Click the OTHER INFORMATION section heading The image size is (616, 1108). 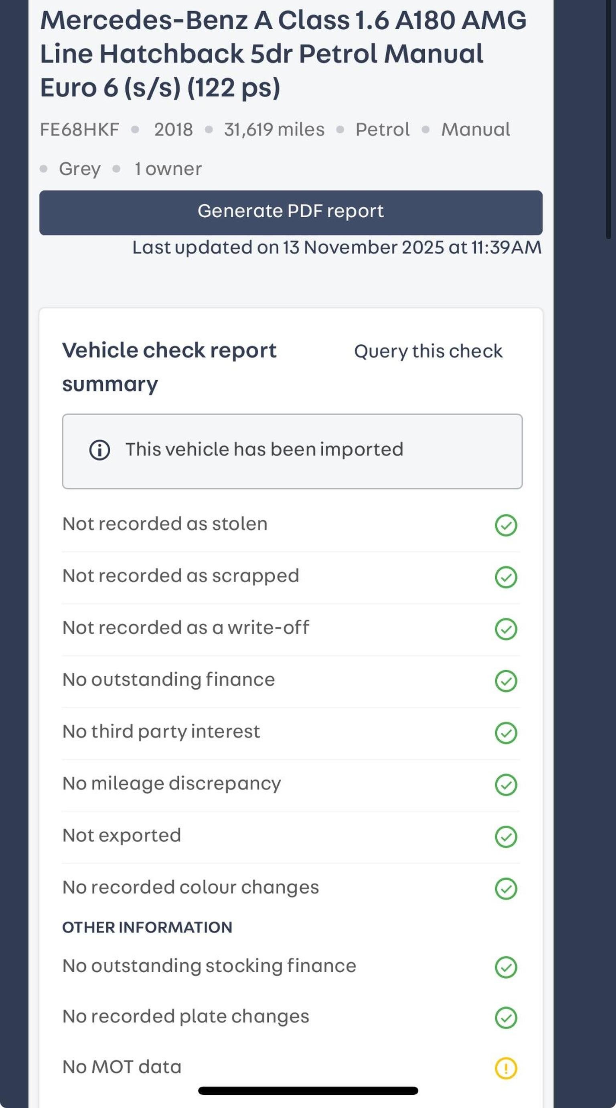point(147,927)
